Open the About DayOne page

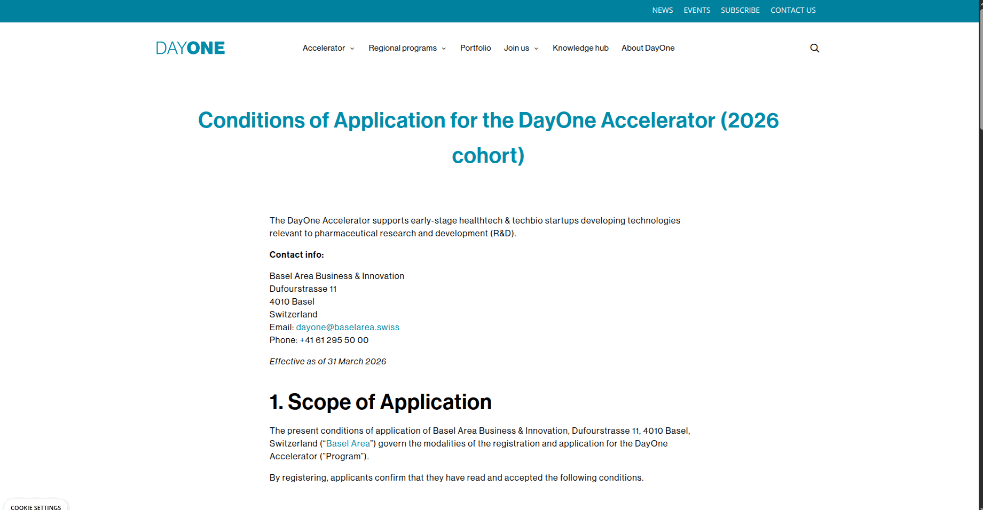click(x=648, y=48)
